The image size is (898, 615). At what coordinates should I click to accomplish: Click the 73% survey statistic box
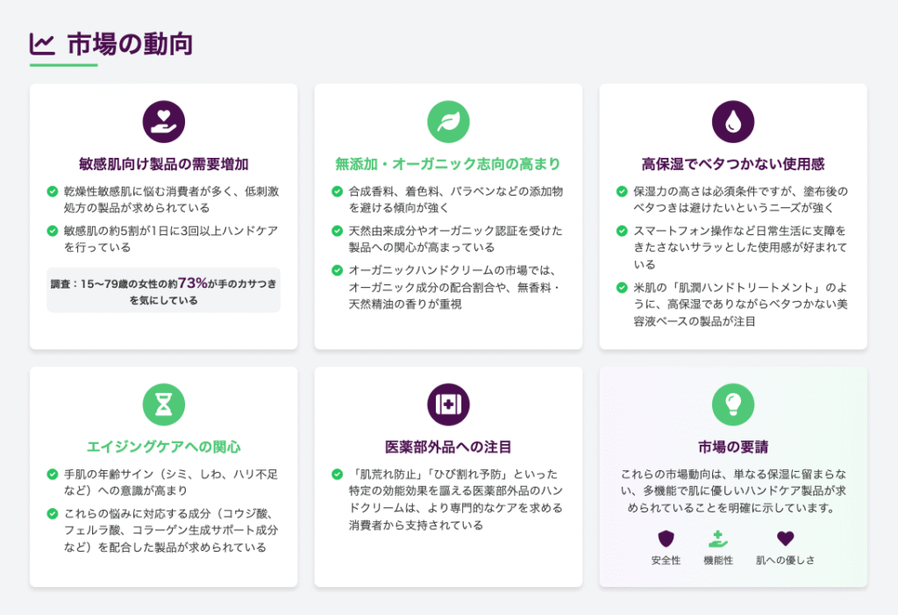click(163, 290)
